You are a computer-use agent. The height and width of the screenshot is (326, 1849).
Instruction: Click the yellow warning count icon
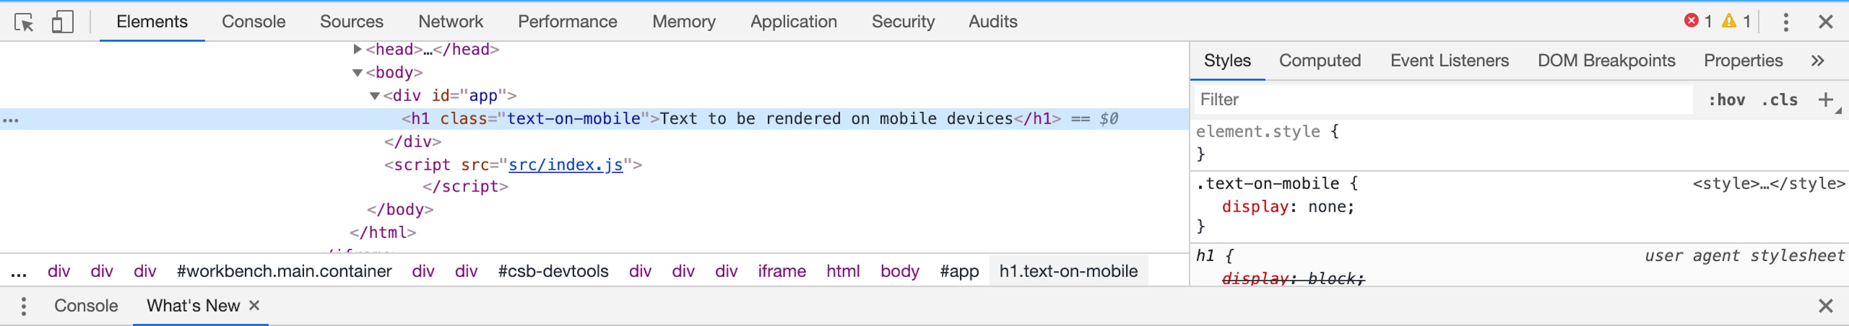point(1729,22)
